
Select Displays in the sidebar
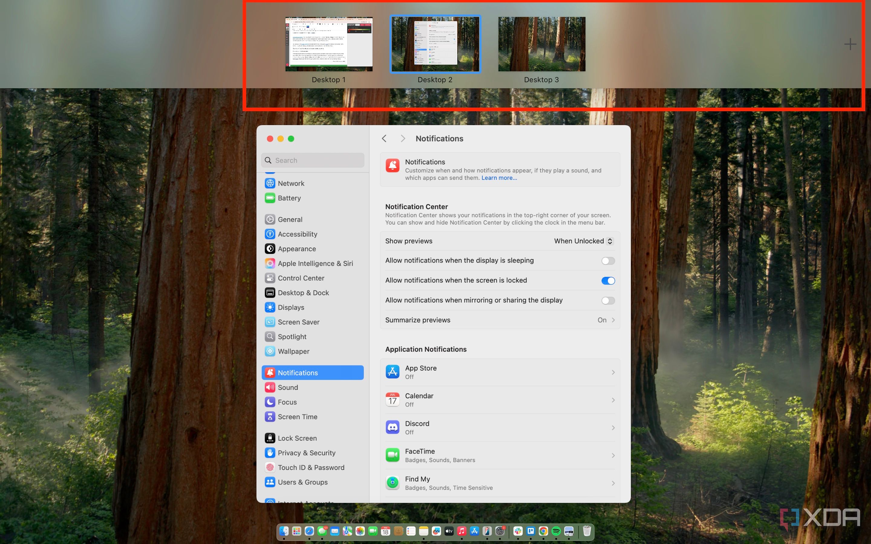coord(312,307)
